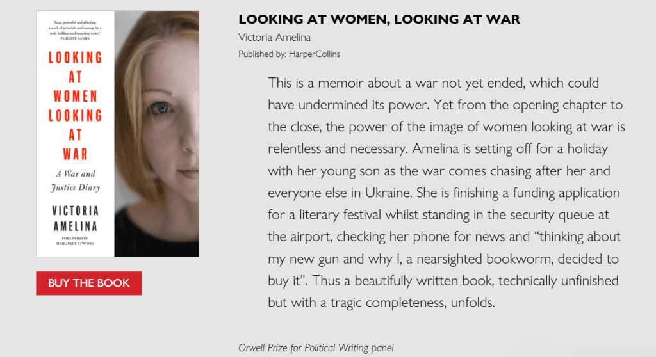Open the Looking at Women, Looking at War heading
This screenshot has width=656, height=357.
379,20
